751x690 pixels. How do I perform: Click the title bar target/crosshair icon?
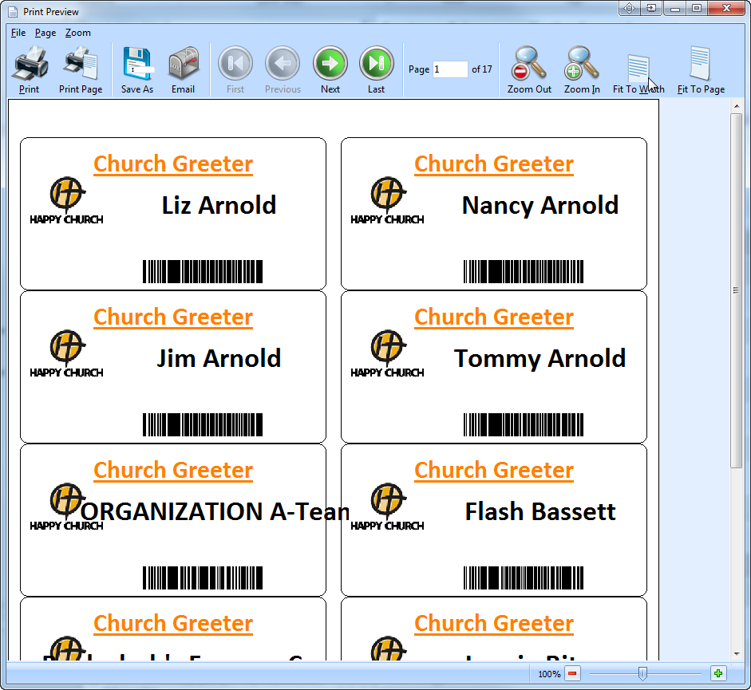(x=630, y=8)
